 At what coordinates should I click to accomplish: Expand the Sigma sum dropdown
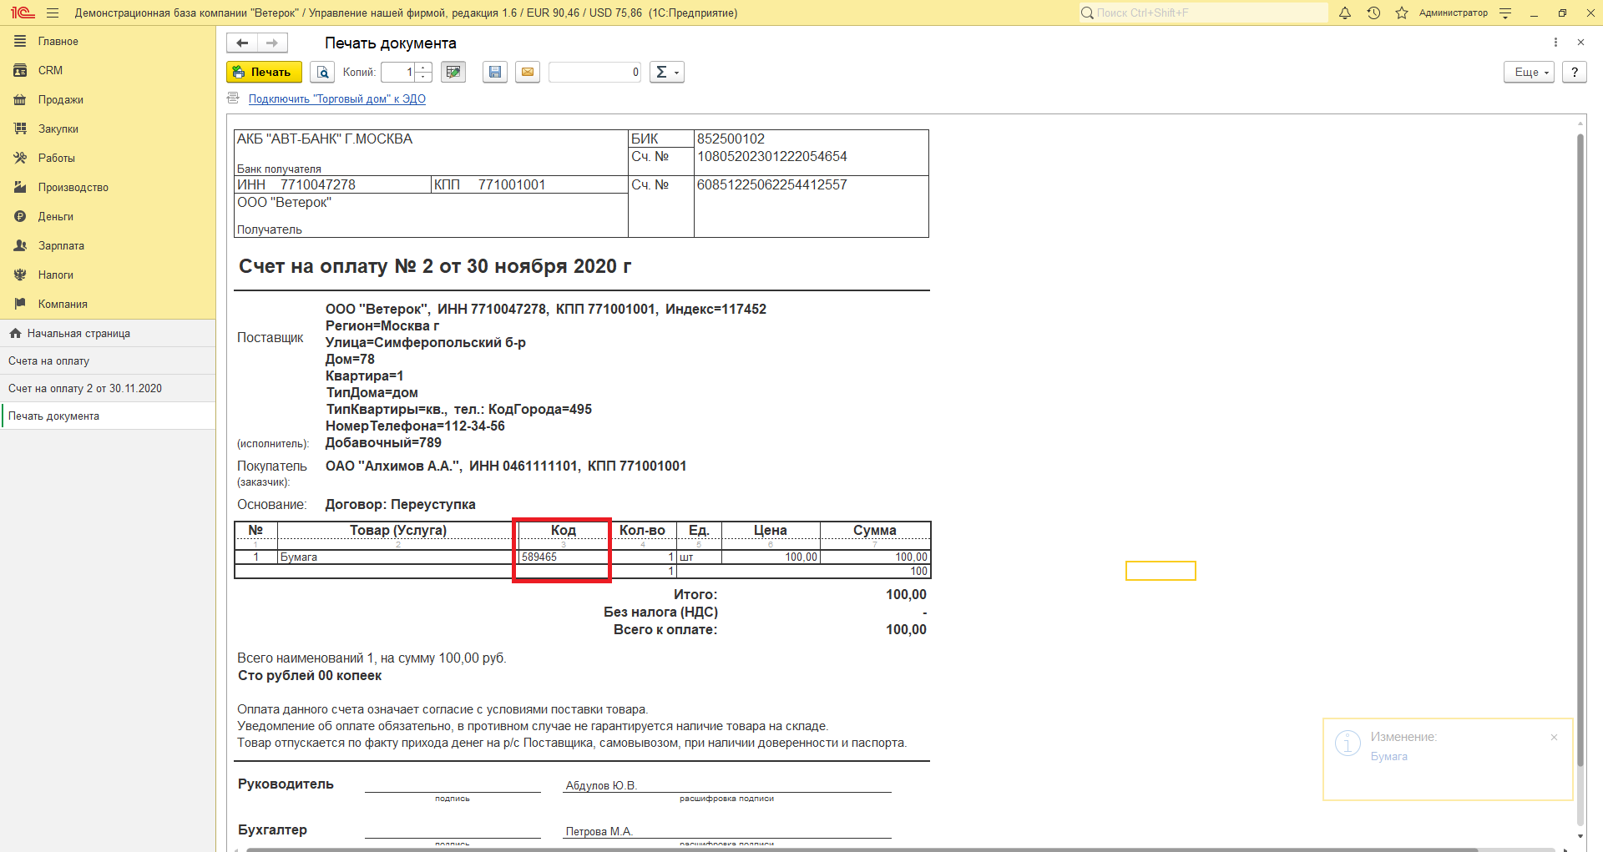pos(667,73)
